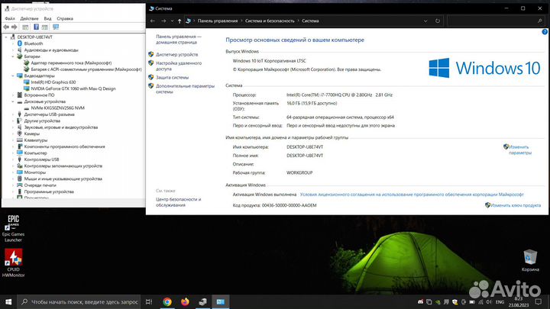
Task: Collapse the DESKTOP-U8E74VT root node
Action: [6, 37]
